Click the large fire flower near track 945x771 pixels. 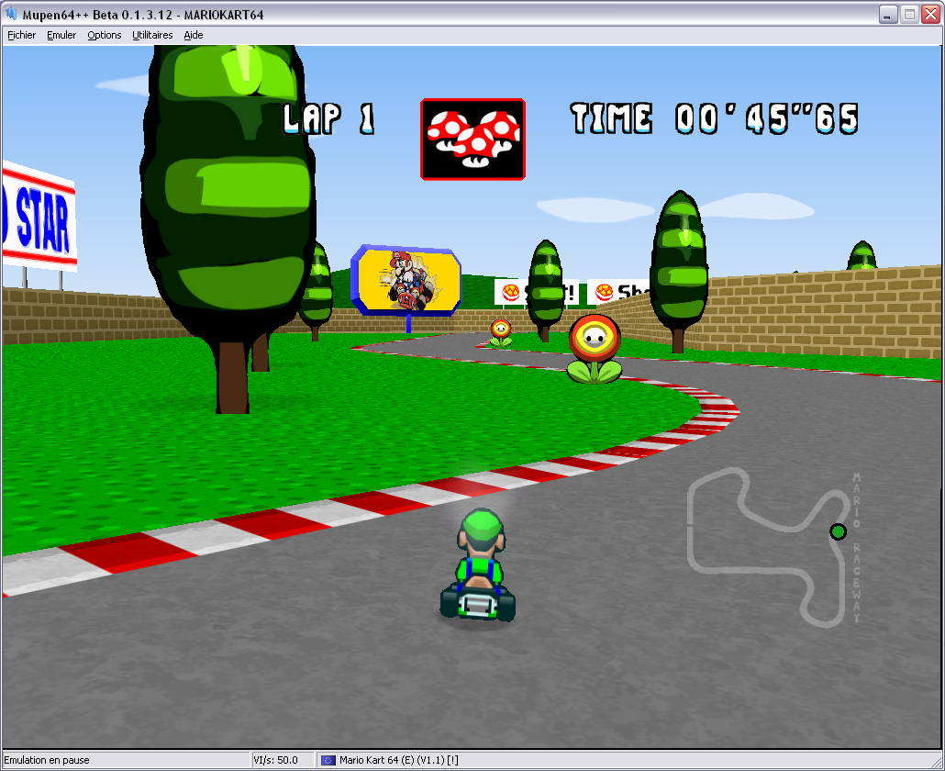595,349
